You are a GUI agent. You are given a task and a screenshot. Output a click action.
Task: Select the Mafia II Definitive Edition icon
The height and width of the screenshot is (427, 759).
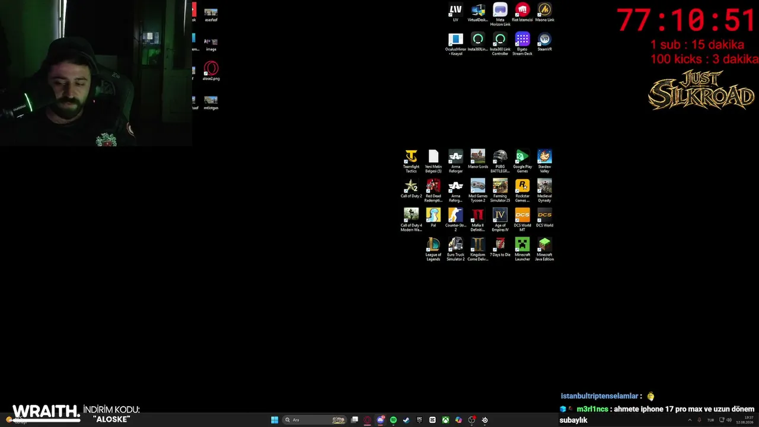[x=478, y=219]
